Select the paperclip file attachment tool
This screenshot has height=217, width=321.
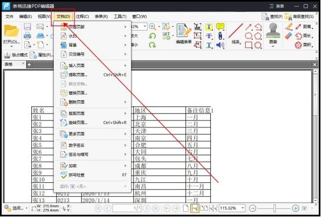(220, 36)
